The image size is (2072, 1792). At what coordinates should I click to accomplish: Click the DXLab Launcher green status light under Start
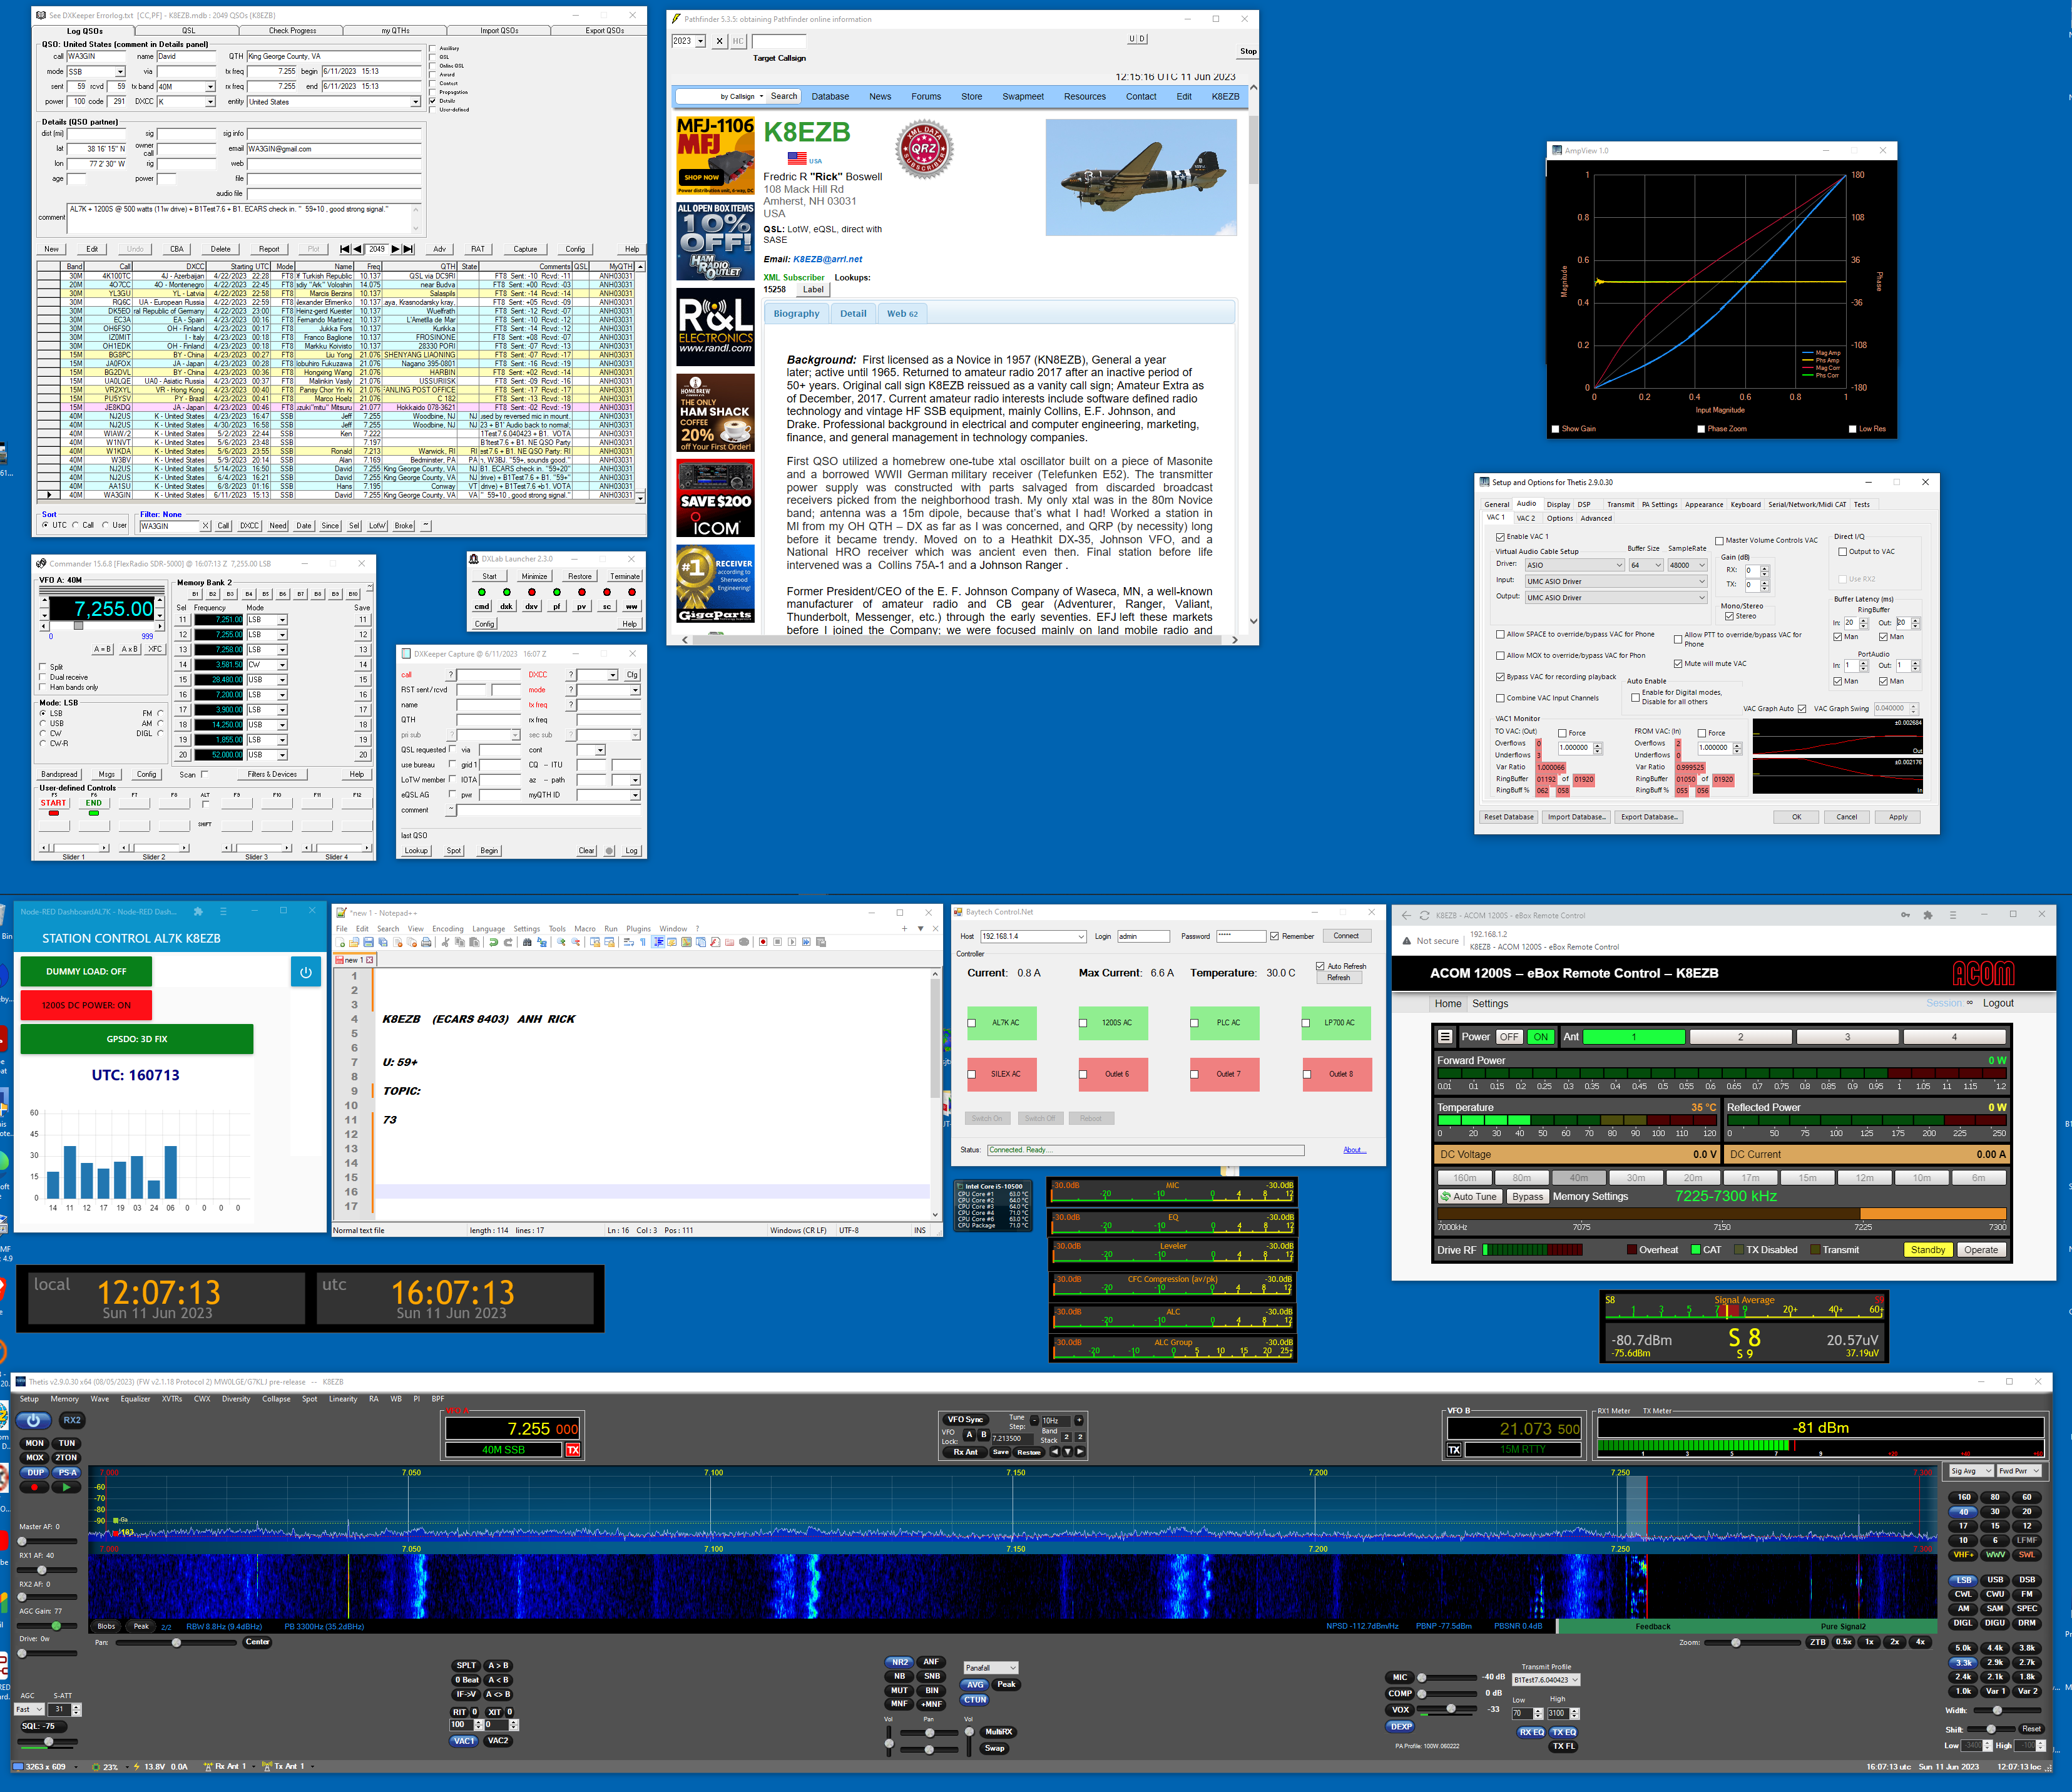click(482, 592)
